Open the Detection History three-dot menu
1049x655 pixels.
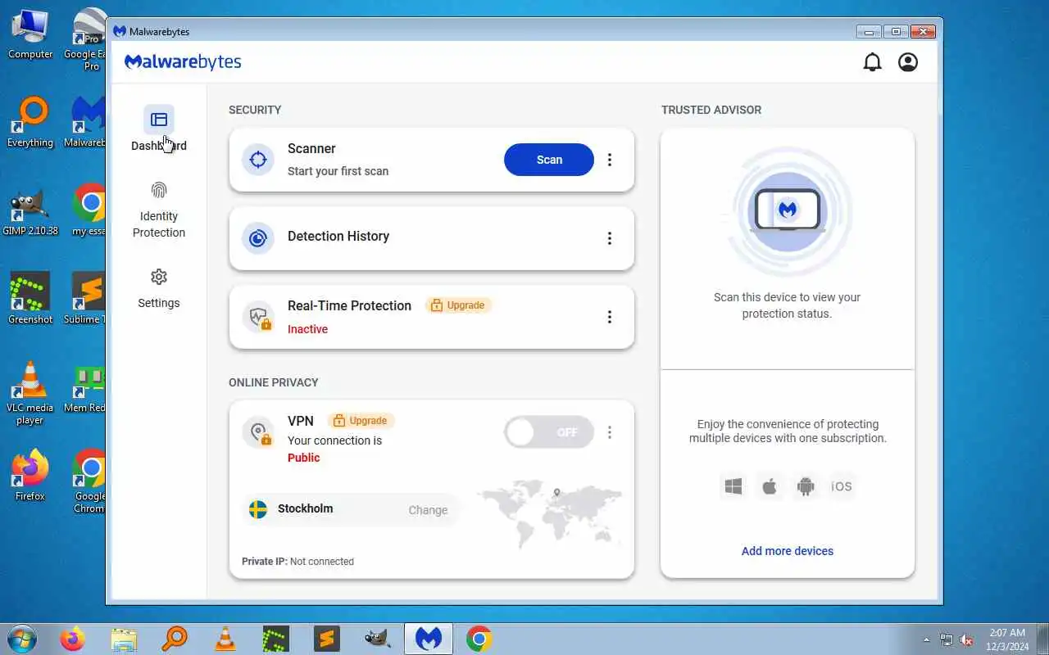click(x=610, y=238)
